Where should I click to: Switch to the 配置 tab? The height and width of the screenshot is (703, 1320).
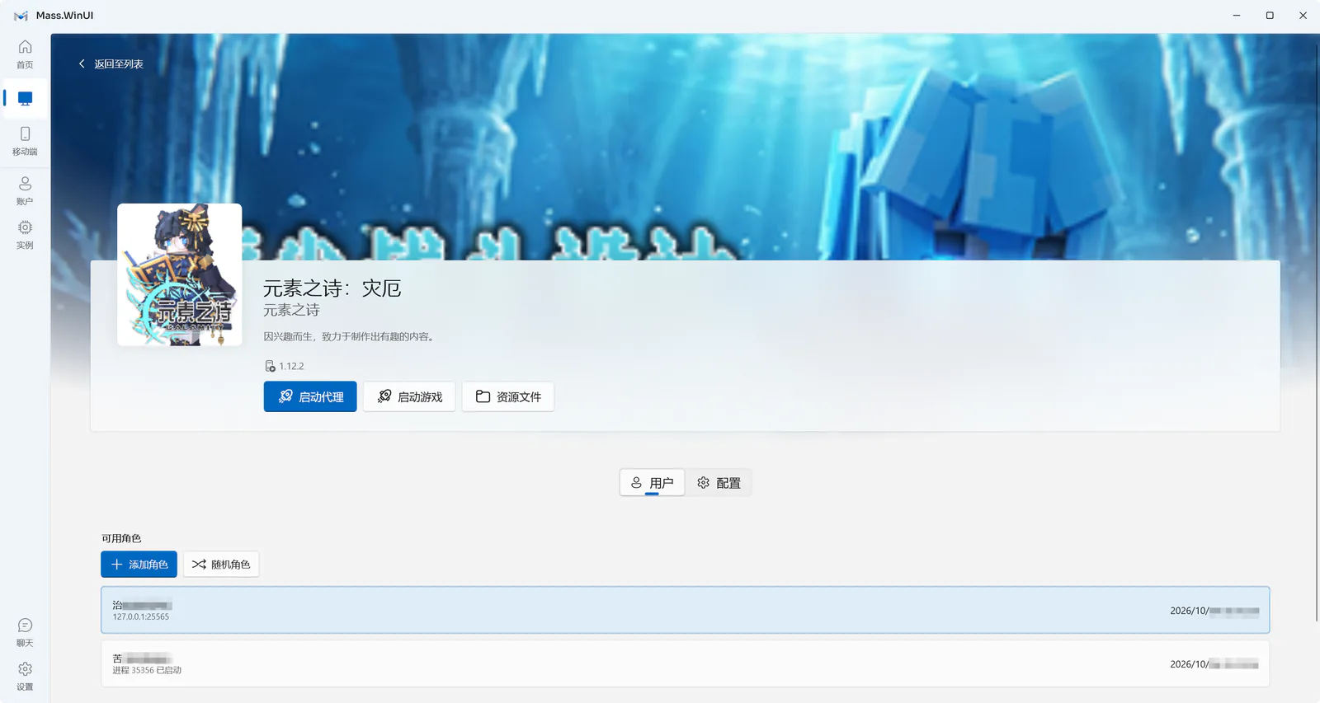pos(719,483)
